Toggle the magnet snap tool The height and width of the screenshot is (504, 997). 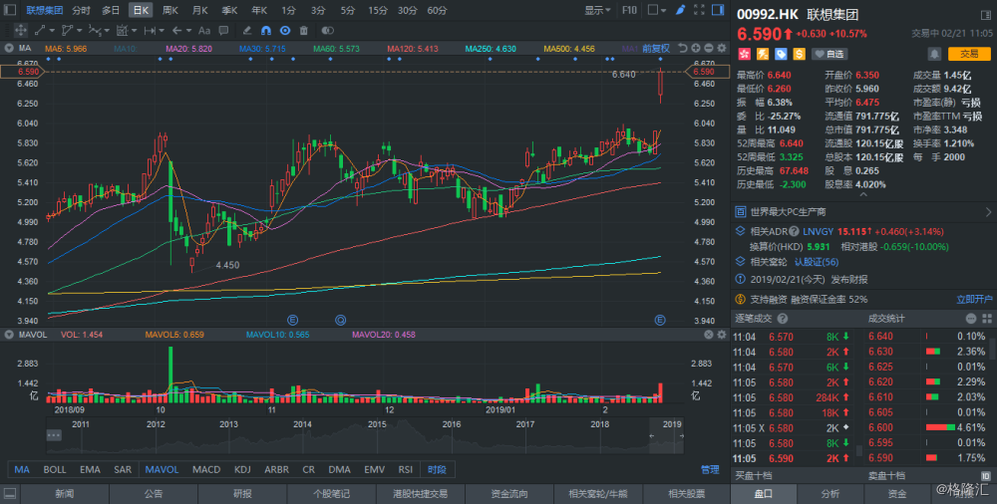coord(266,30)
